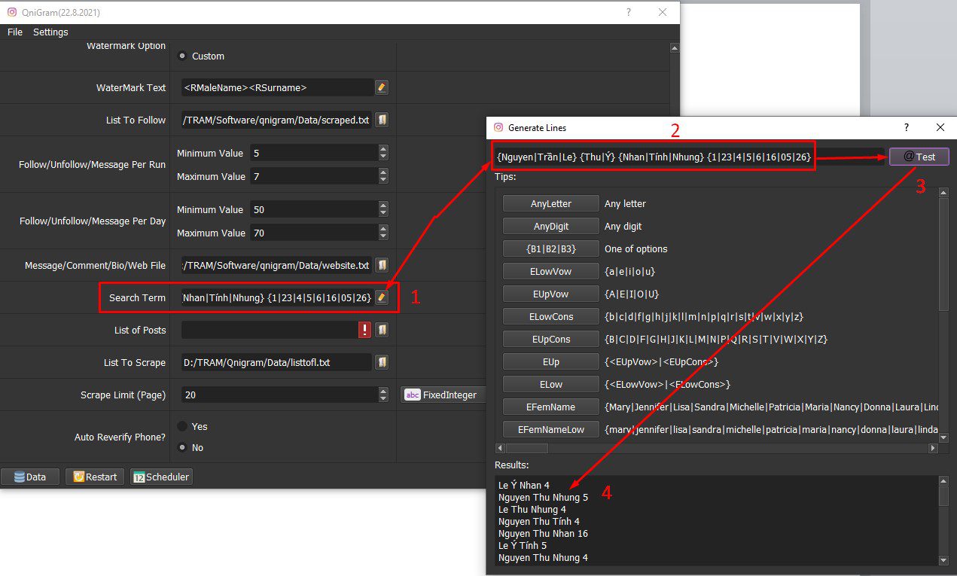Open help in Generate Lines dialog

[906, 128]
